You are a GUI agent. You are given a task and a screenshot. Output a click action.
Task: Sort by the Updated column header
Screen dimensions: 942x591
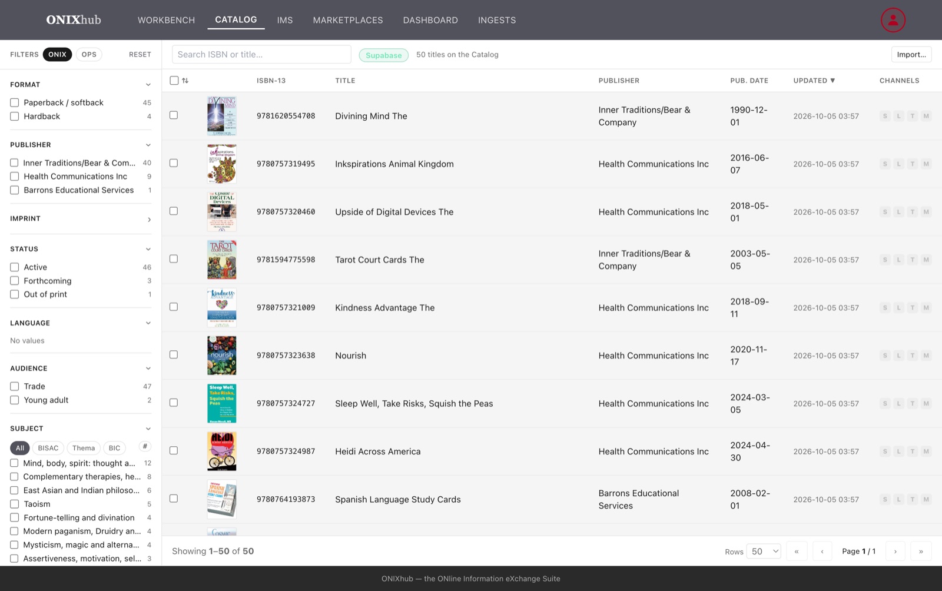(x=814, y=81)
